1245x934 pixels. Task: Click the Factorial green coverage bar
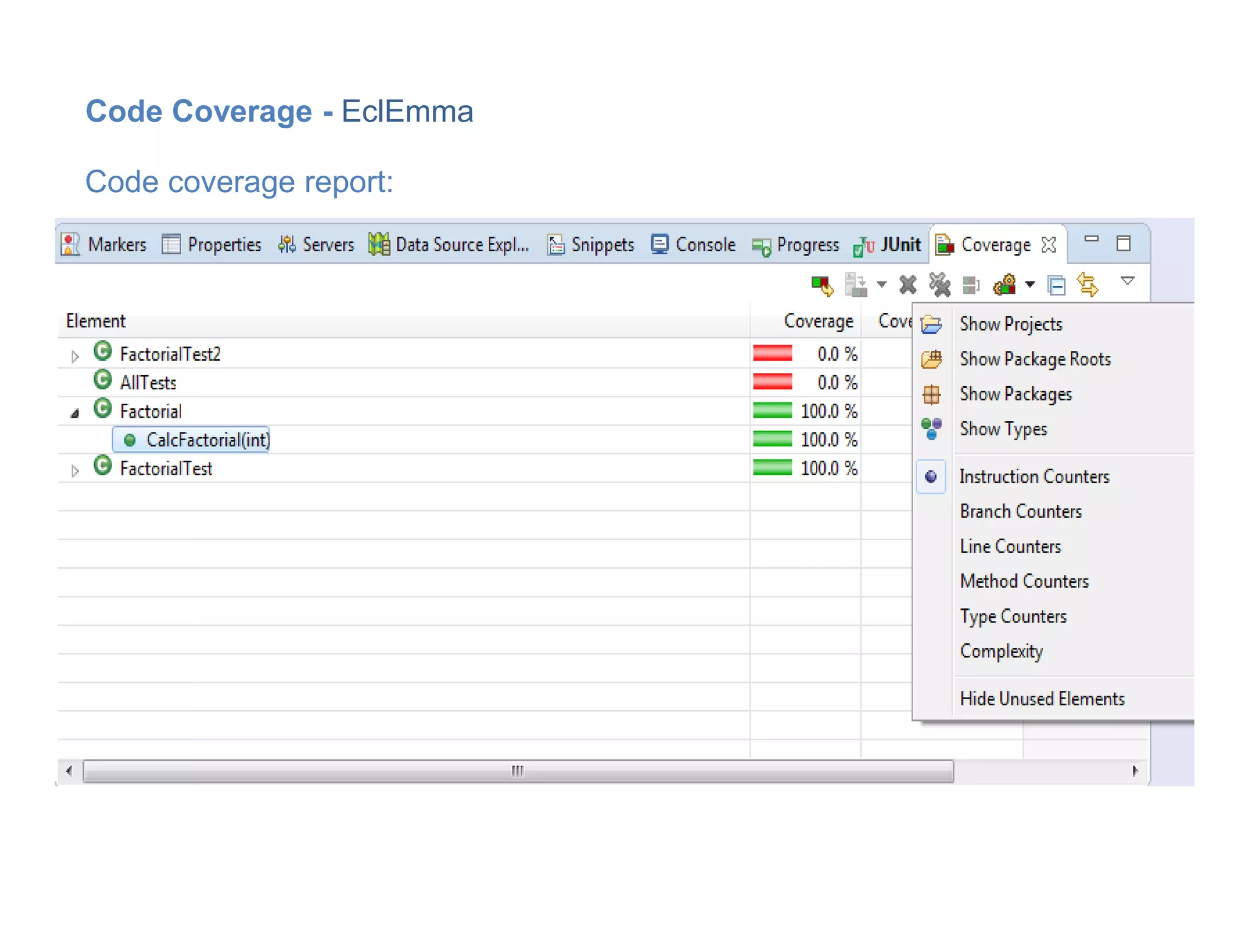773,410
